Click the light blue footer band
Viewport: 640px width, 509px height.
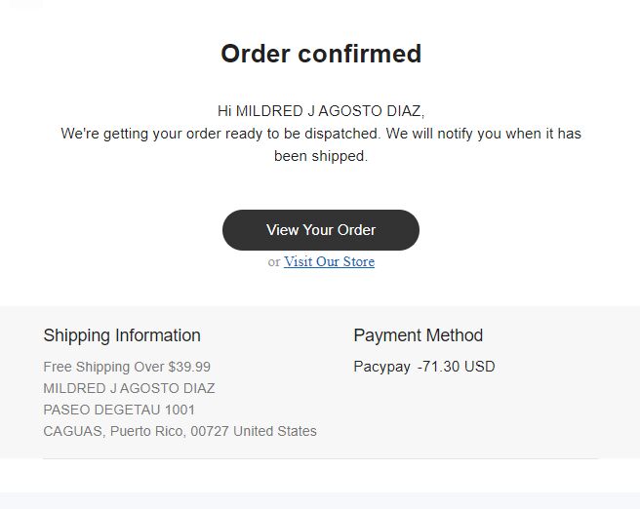(320, 500)
